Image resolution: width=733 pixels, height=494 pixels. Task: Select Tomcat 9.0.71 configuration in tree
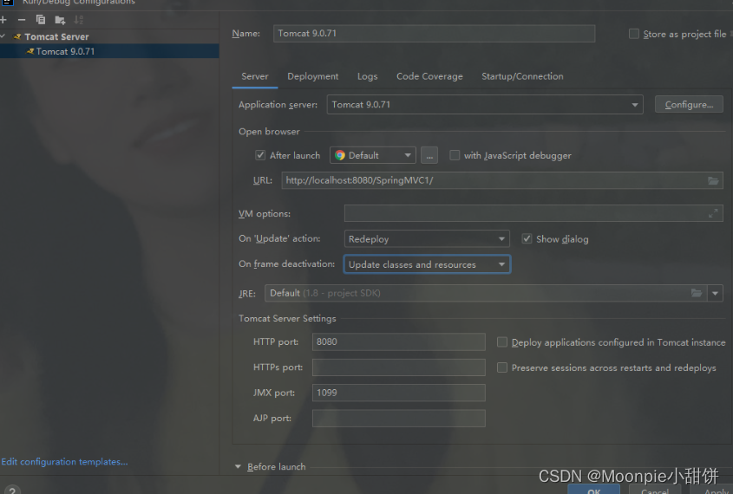tap(109, 51)
